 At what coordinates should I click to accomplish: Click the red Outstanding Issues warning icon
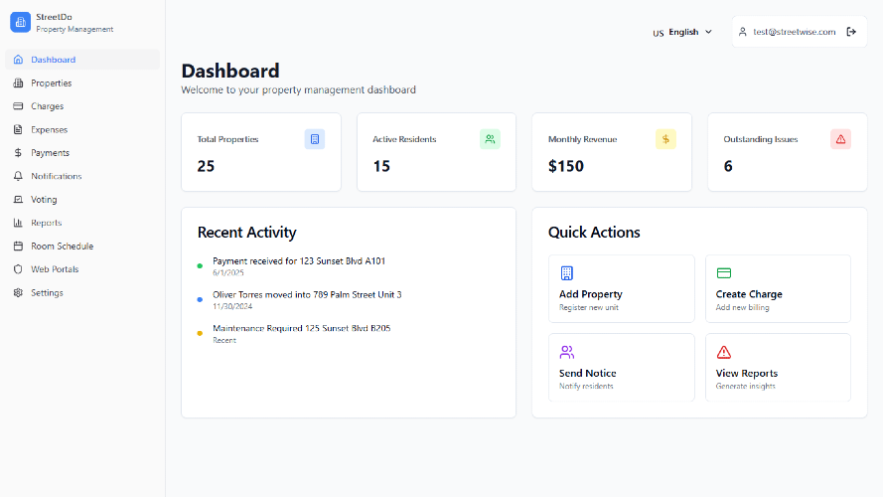pos(840,139)
